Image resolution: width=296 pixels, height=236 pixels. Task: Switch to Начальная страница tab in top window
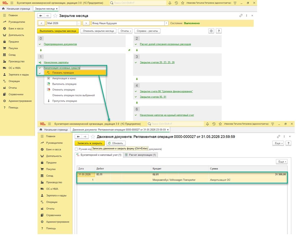16,9
